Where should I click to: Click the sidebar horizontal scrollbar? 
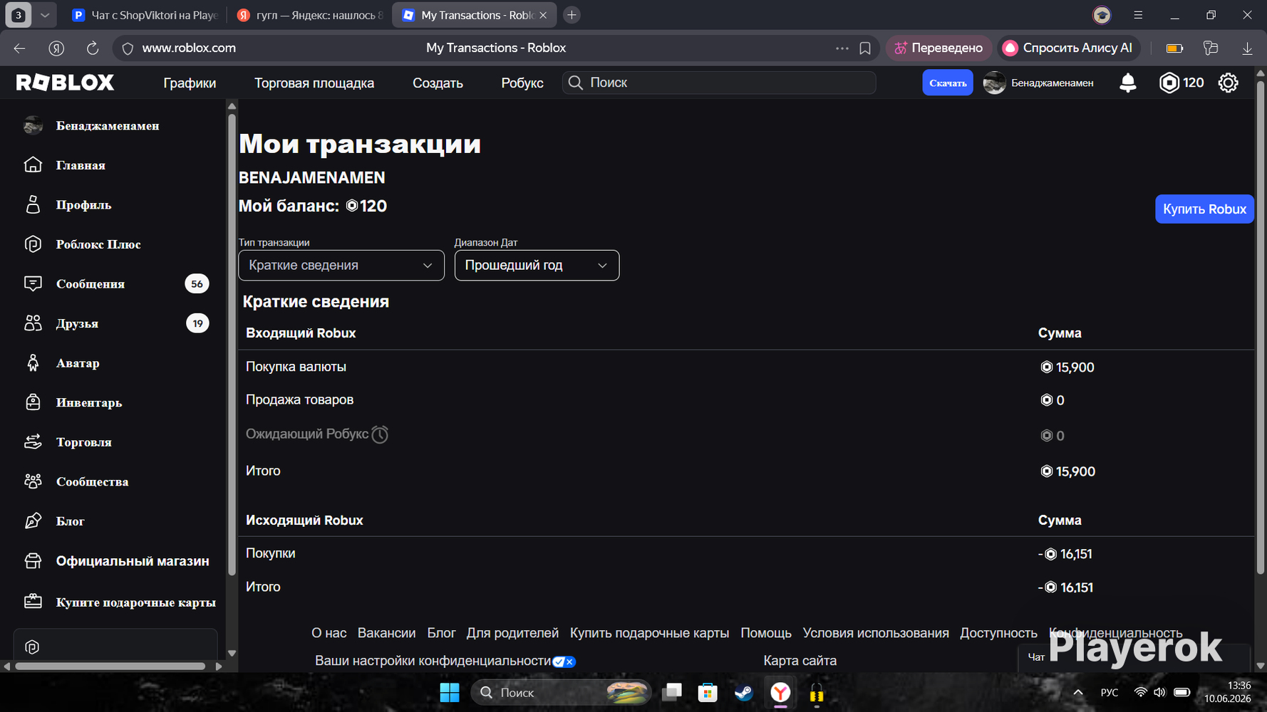(x=110, y=666)
